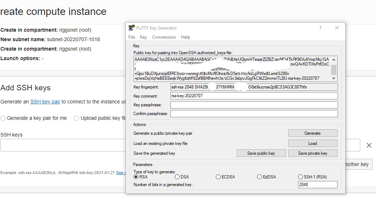Click the Add SSH keys heading
Screen dimensions: 376x197
pyautogui.click(x=25, y=88)
